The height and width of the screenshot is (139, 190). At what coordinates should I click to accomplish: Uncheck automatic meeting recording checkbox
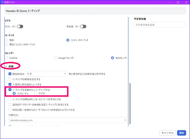click(x=10, y=89)
